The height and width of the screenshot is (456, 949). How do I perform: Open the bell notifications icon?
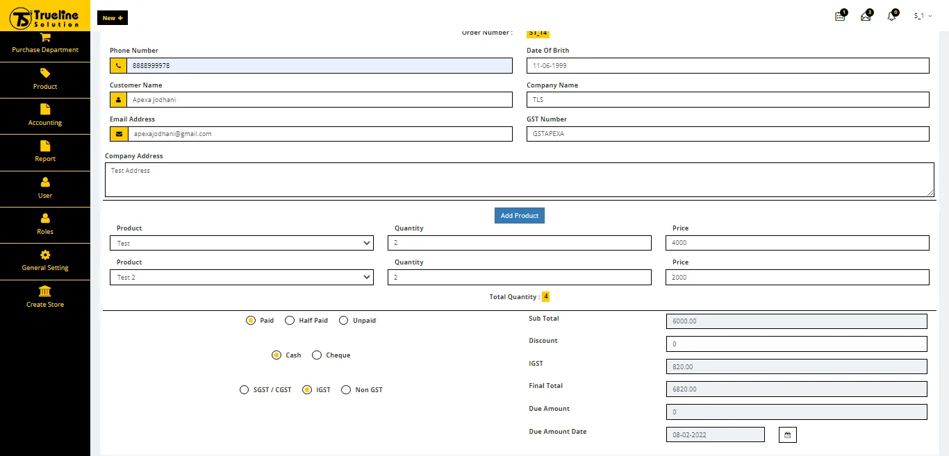[891, 17]
